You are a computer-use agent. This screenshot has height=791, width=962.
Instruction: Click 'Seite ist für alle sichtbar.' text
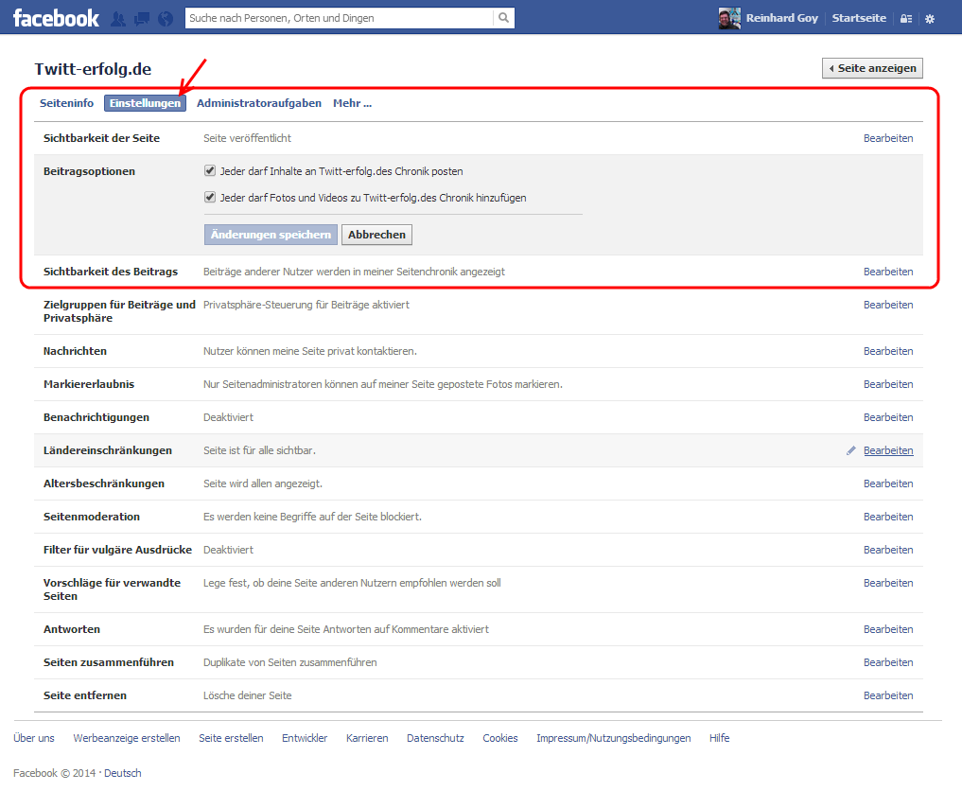[x=259, y=450]
